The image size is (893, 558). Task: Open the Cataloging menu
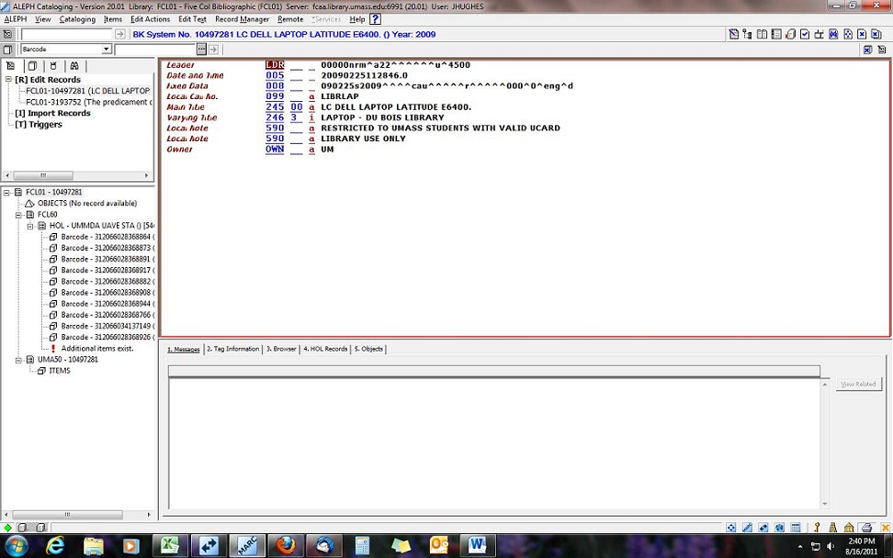point(77,19)
